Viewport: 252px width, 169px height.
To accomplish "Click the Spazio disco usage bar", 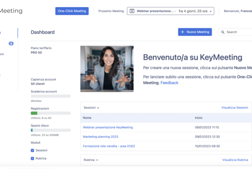I will click(x=51, y=130).
